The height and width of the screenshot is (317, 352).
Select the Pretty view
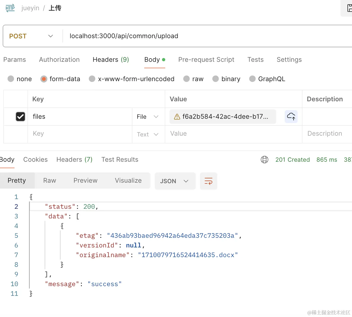click(x=17, y=181)
